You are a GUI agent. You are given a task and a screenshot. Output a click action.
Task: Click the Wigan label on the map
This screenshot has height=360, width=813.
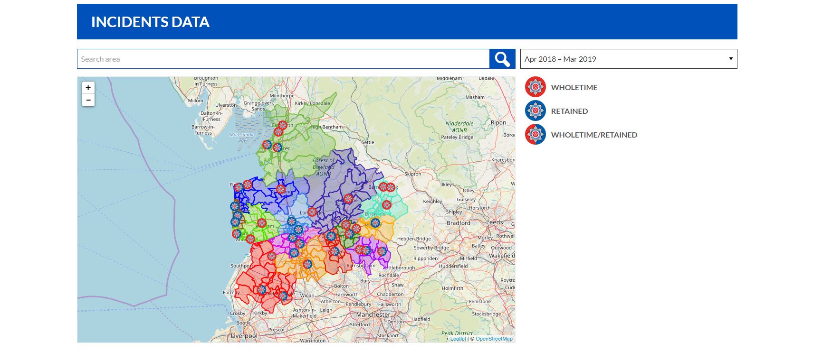307,295
